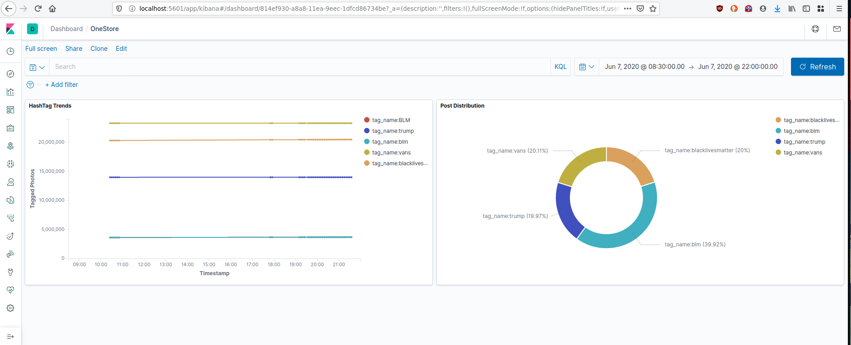The image size is (851, 345).
Task: Click the Dashboard breadcrumb link
Action: coord(67,29)
